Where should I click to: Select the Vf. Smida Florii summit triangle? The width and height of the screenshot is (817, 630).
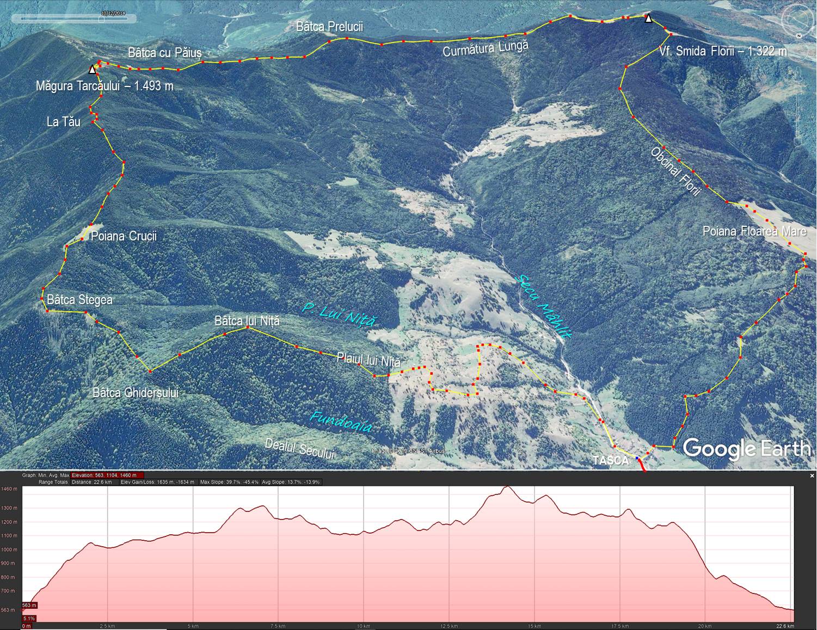pos(648,19)
